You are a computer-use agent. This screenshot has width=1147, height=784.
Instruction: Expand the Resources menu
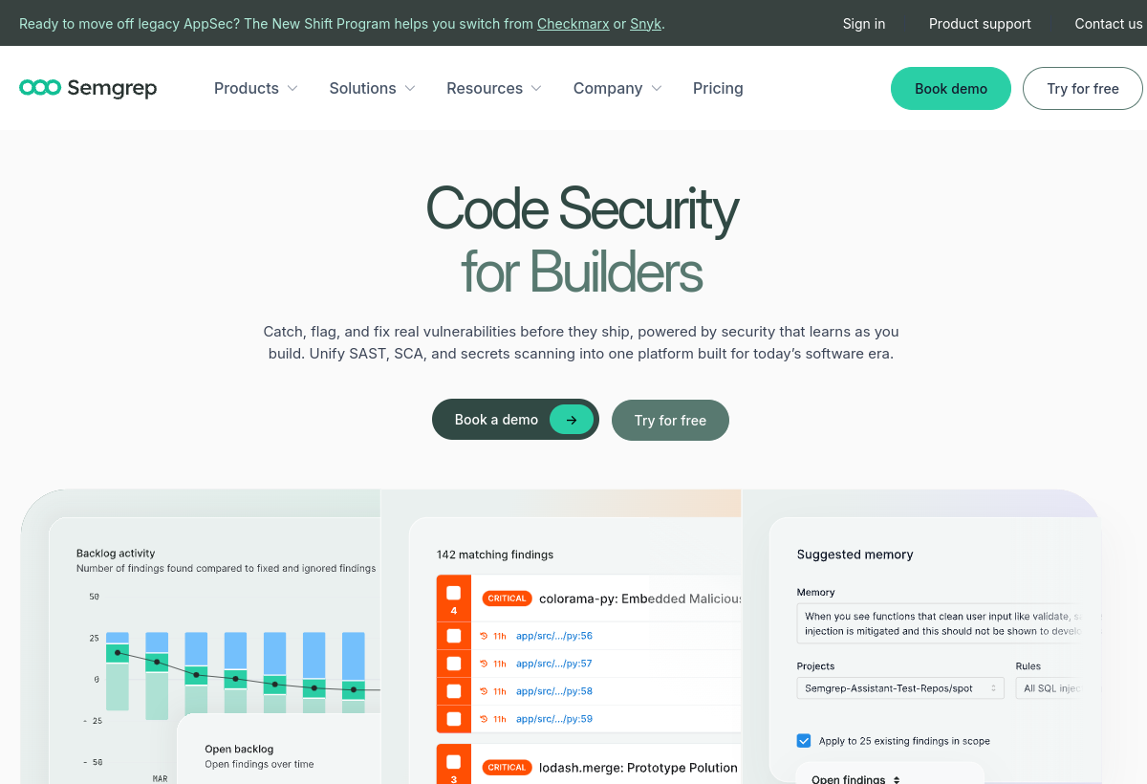(494, 88)
